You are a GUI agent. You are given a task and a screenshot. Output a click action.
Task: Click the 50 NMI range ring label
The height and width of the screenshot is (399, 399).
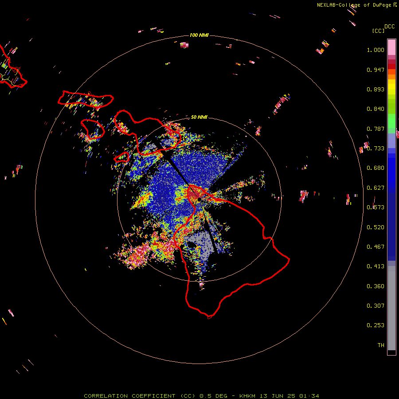199,117
